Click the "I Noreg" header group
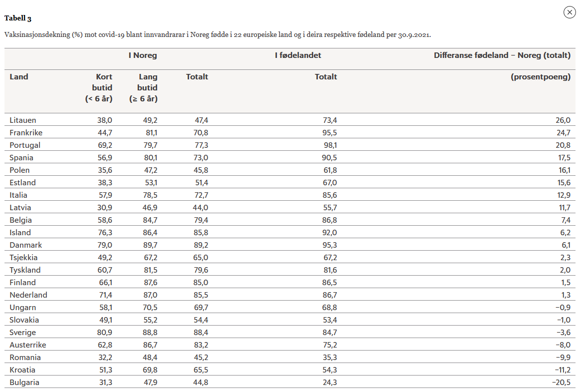The height and width of the screenshot is (391, 580). coord(143,55)
